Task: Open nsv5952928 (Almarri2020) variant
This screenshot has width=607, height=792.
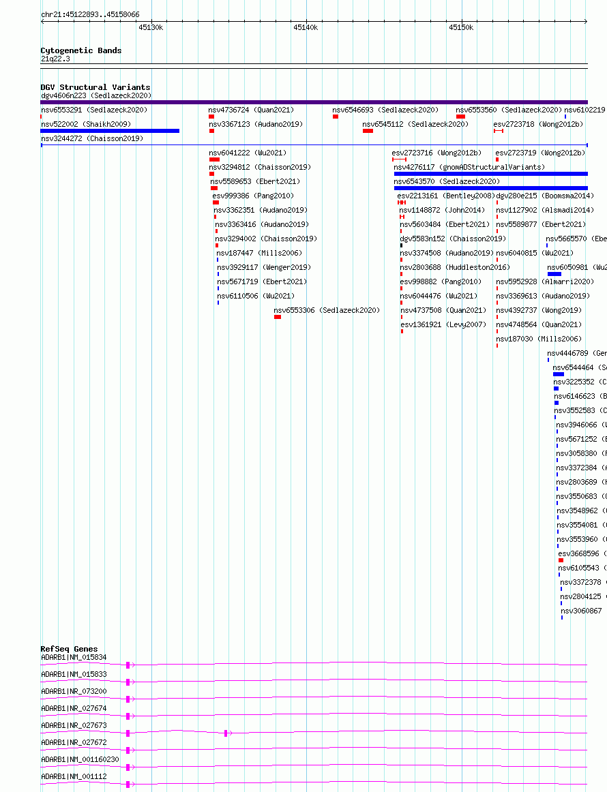Action: click(545, 282)
